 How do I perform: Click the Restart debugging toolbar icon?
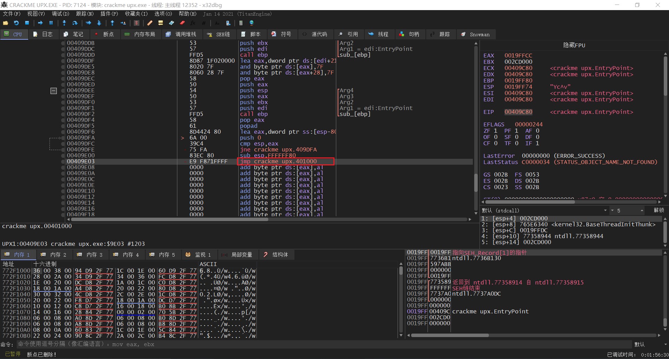tap(16, 23)
